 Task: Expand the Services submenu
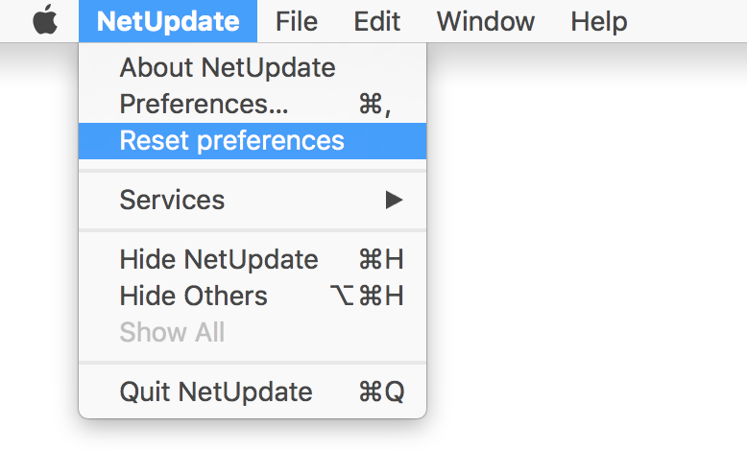click(253, 200)
